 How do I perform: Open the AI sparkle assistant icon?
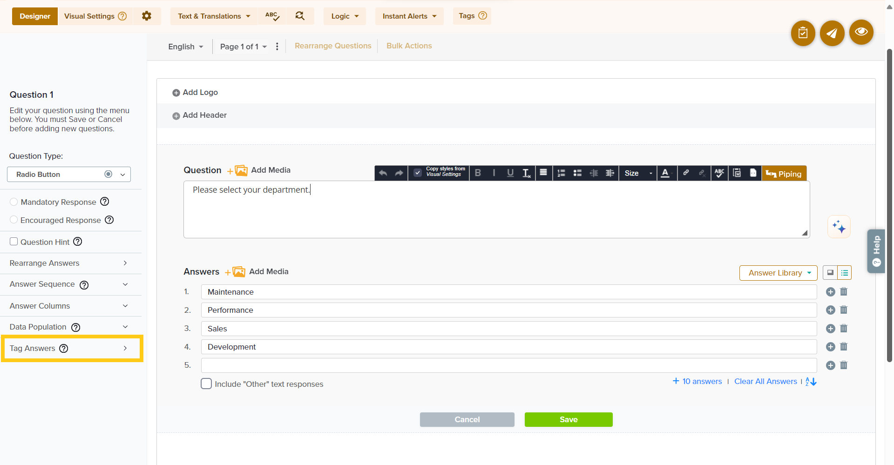(x=839, y=227)
